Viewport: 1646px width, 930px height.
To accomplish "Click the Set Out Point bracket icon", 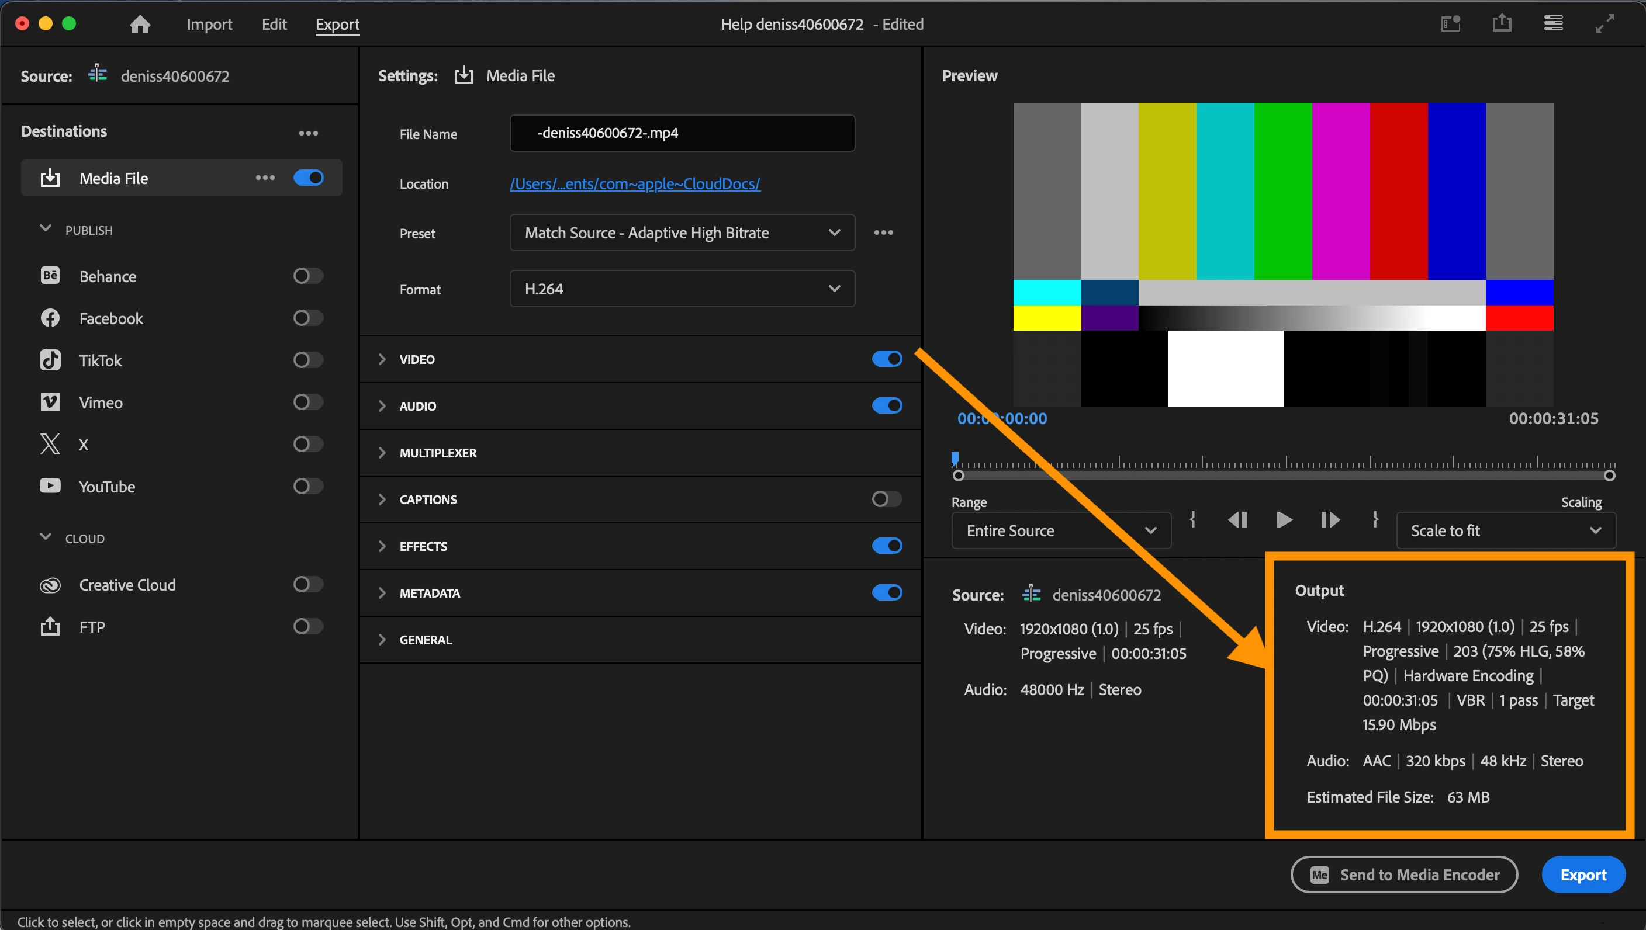I will 1375,520.
